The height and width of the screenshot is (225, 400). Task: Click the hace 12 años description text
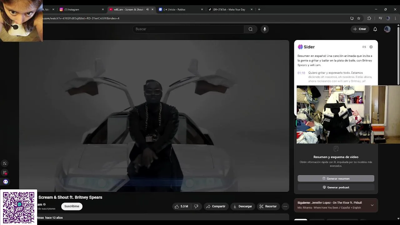54,218
